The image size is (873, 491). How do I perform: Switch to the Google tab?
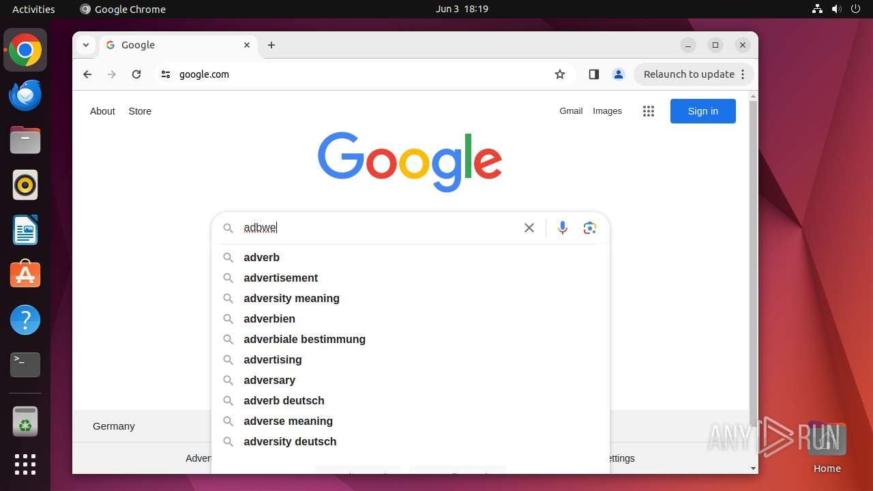pyautogui.click(x=177, y=45)
